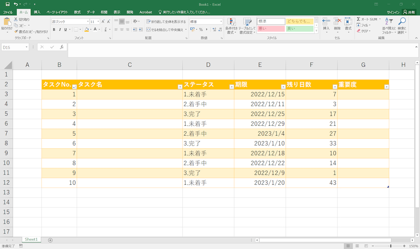This screenshot has height=249, width=420.
Task: Click the Format Painter brush icon
Action: pyautogui.click(x=16, y=32)
